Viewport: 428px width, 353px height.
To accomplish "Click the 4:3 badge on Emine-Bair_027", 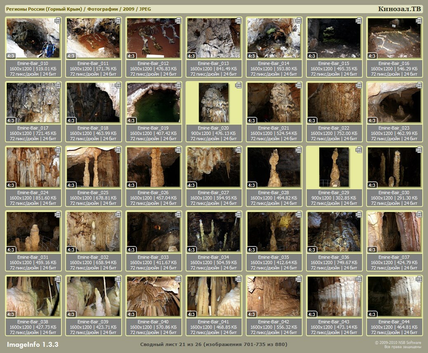I will click(x=192, y=185).
